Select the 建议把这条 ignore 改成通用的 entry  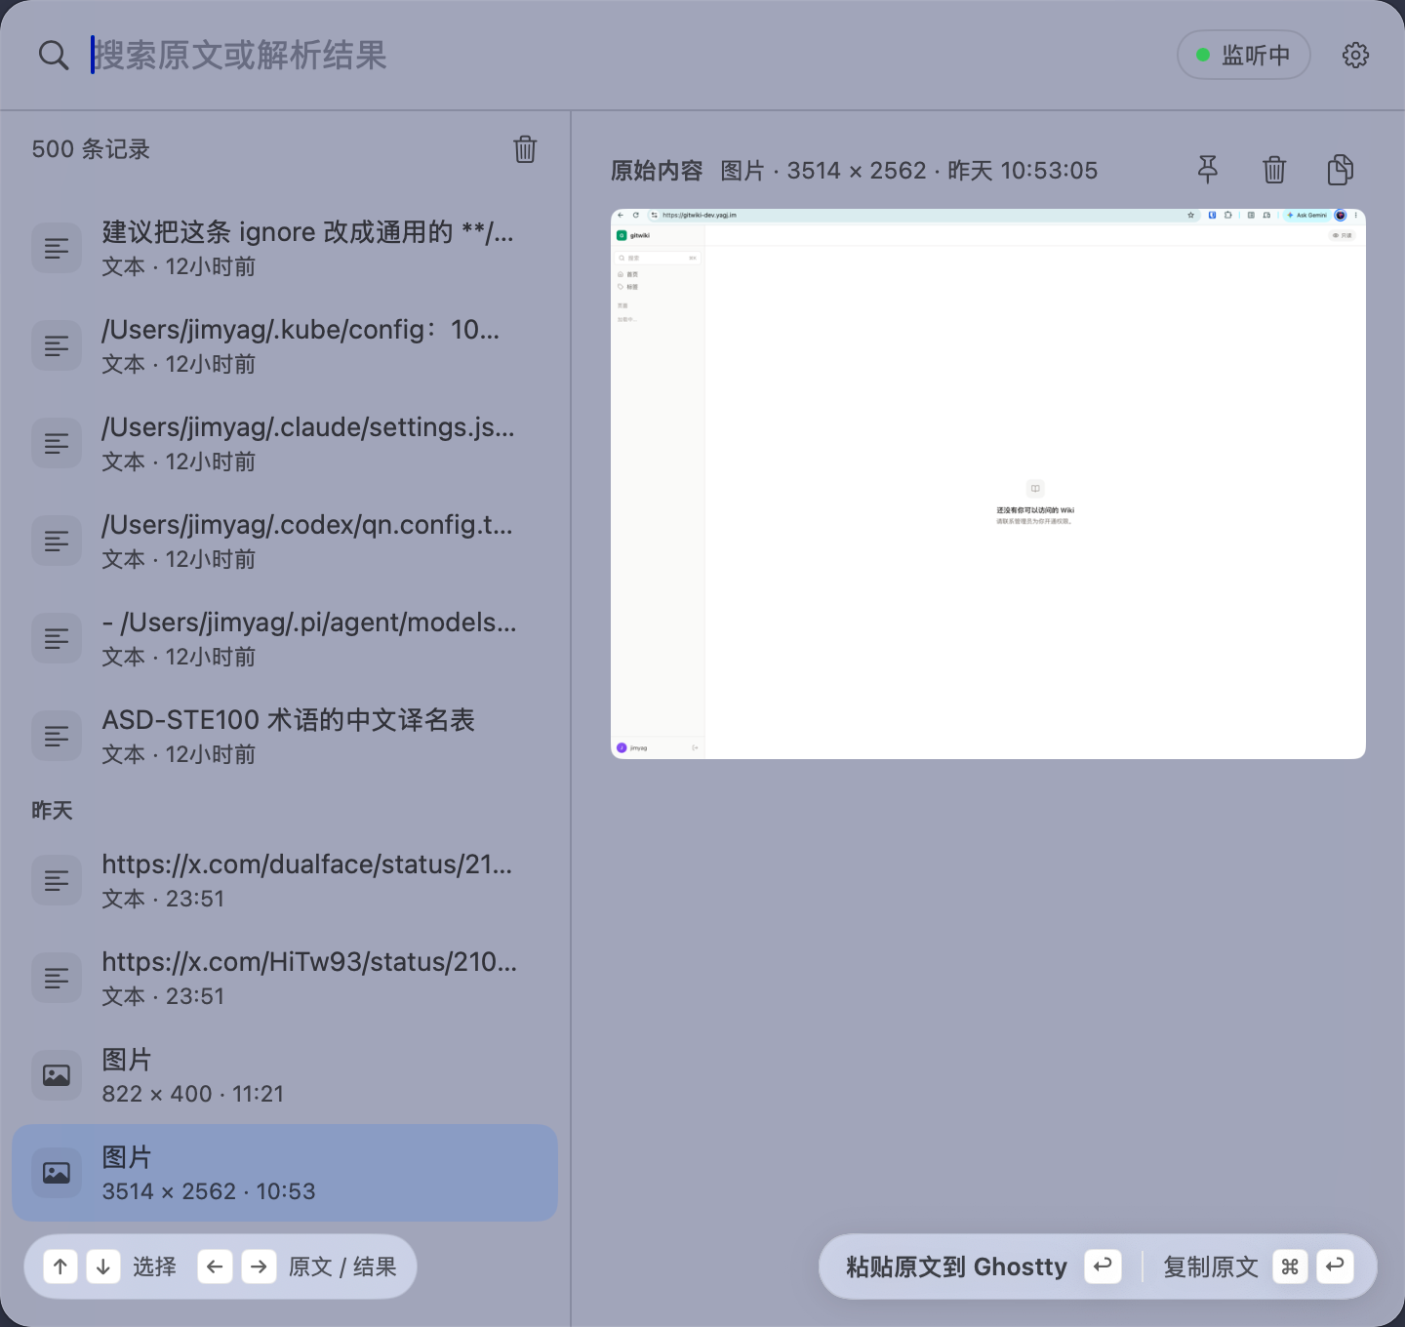(x=285, y=248)
